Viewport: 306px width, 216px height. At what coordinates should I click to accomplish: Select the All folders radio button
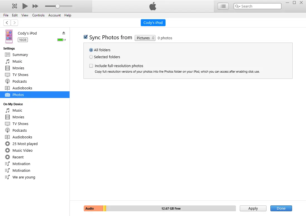point(91,50)
